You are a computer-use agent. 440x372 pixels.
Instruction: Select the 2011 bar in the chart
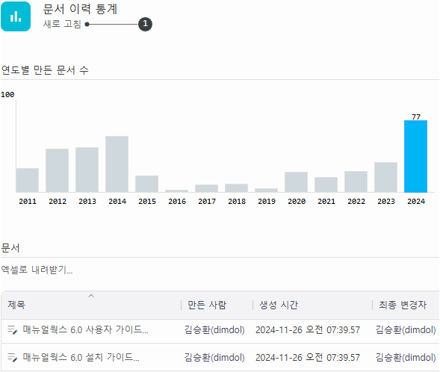click(27, 180)
